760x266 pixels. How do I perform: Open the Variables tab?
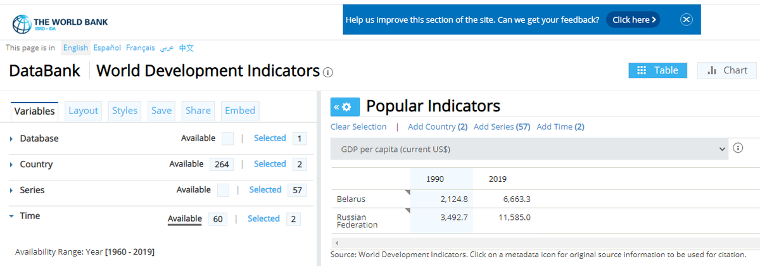tap(34, 111)
